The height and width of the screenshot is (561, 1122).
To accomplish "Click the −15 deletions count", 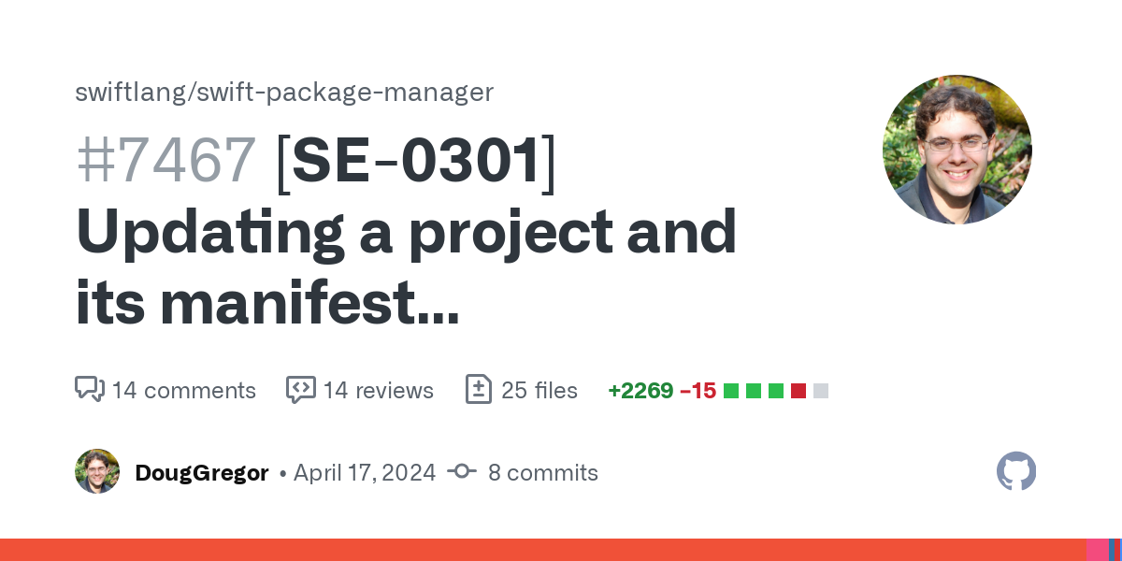I will point(698,391).
